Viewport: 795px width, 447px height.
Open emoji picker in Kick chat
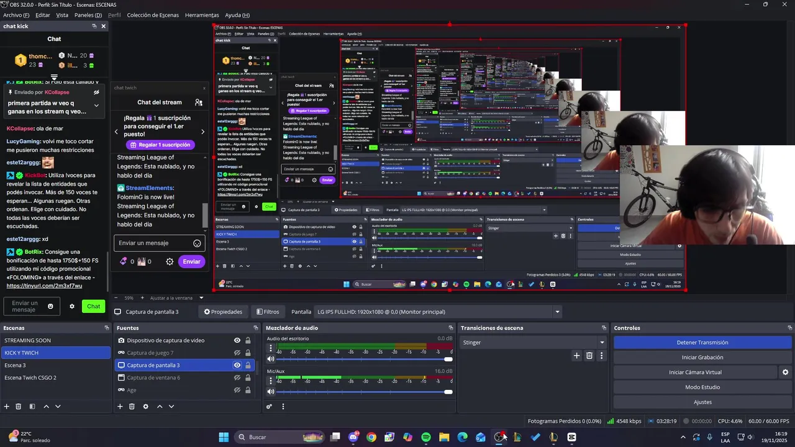[x=50, y=306]
